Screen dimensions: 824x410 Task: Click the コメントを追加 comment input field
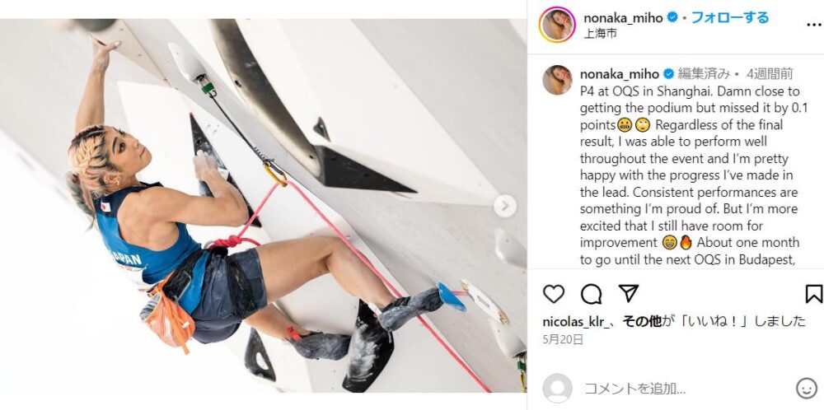[x=683, y=389]
